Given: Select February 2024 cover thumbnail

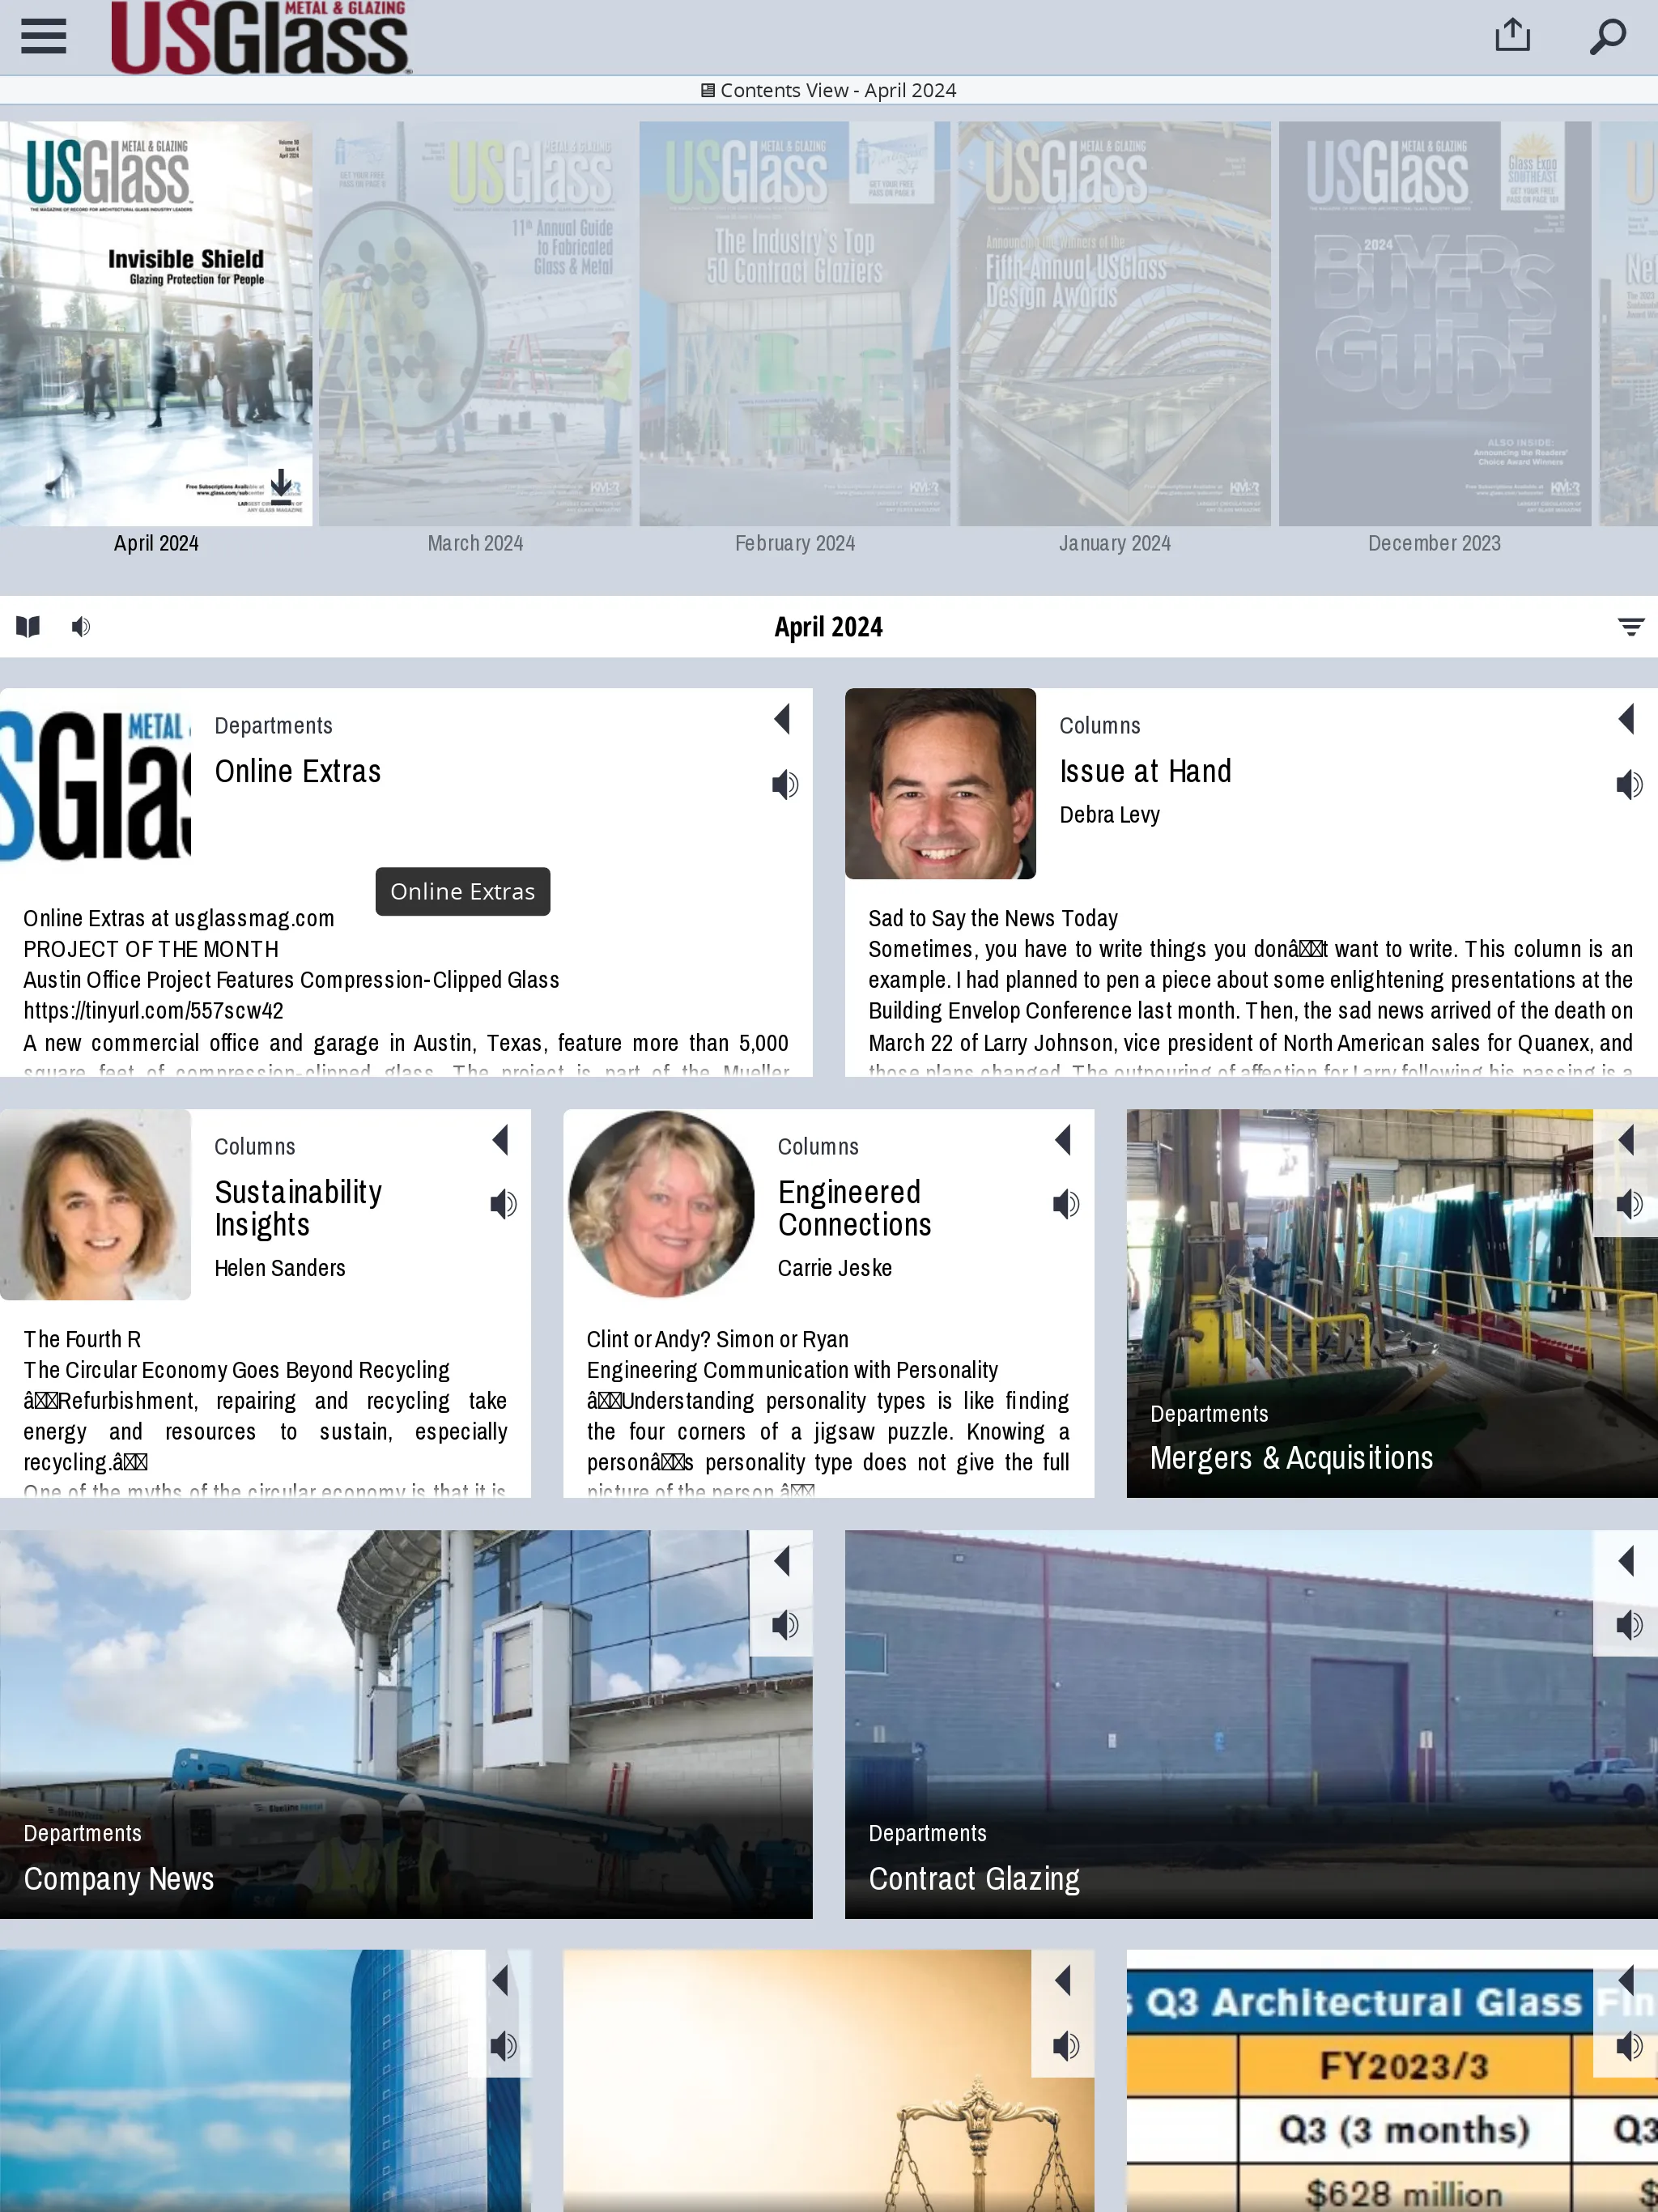Looking at the screenshot, I should tap(795, 324).
